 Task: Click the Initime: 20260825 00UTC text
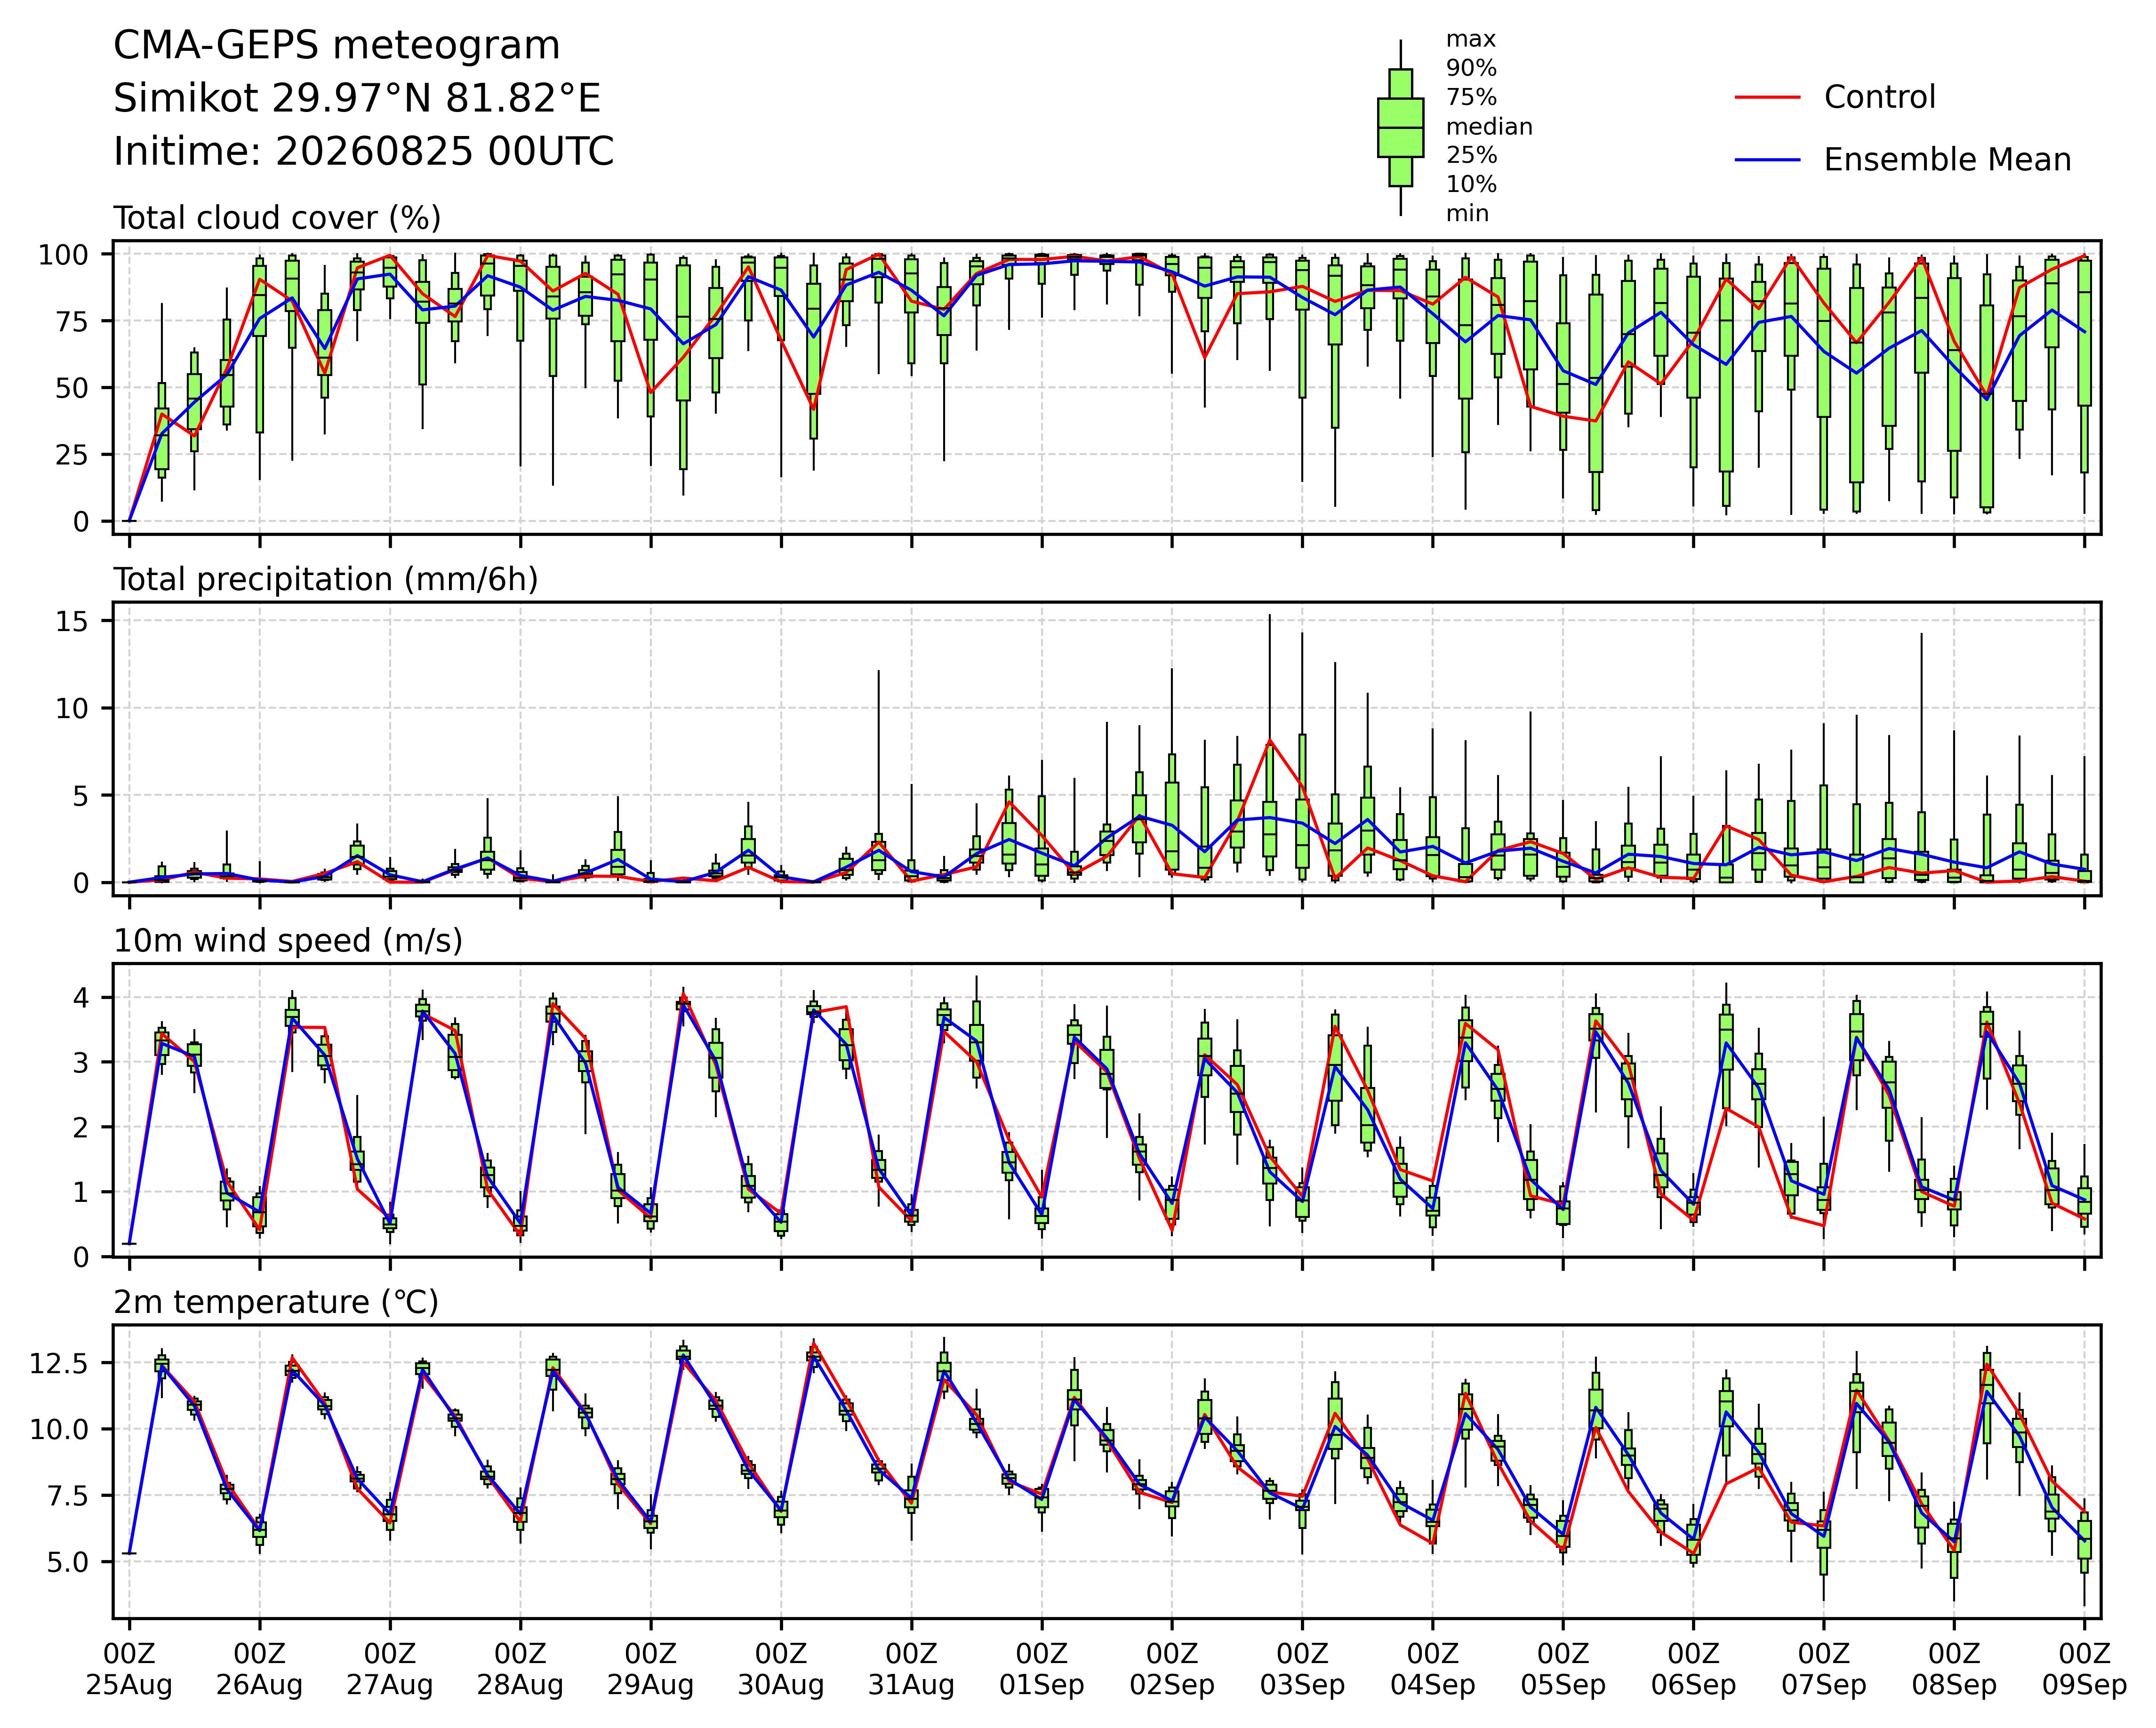pos(364,152)
